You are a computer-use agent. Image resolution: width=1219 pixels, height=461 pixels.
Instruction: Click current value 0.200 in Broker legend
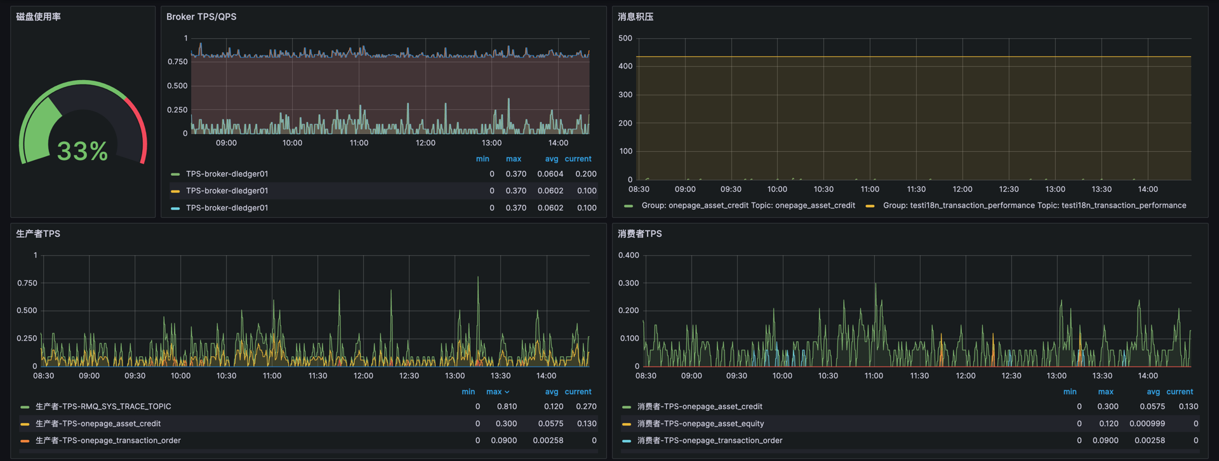586,174
